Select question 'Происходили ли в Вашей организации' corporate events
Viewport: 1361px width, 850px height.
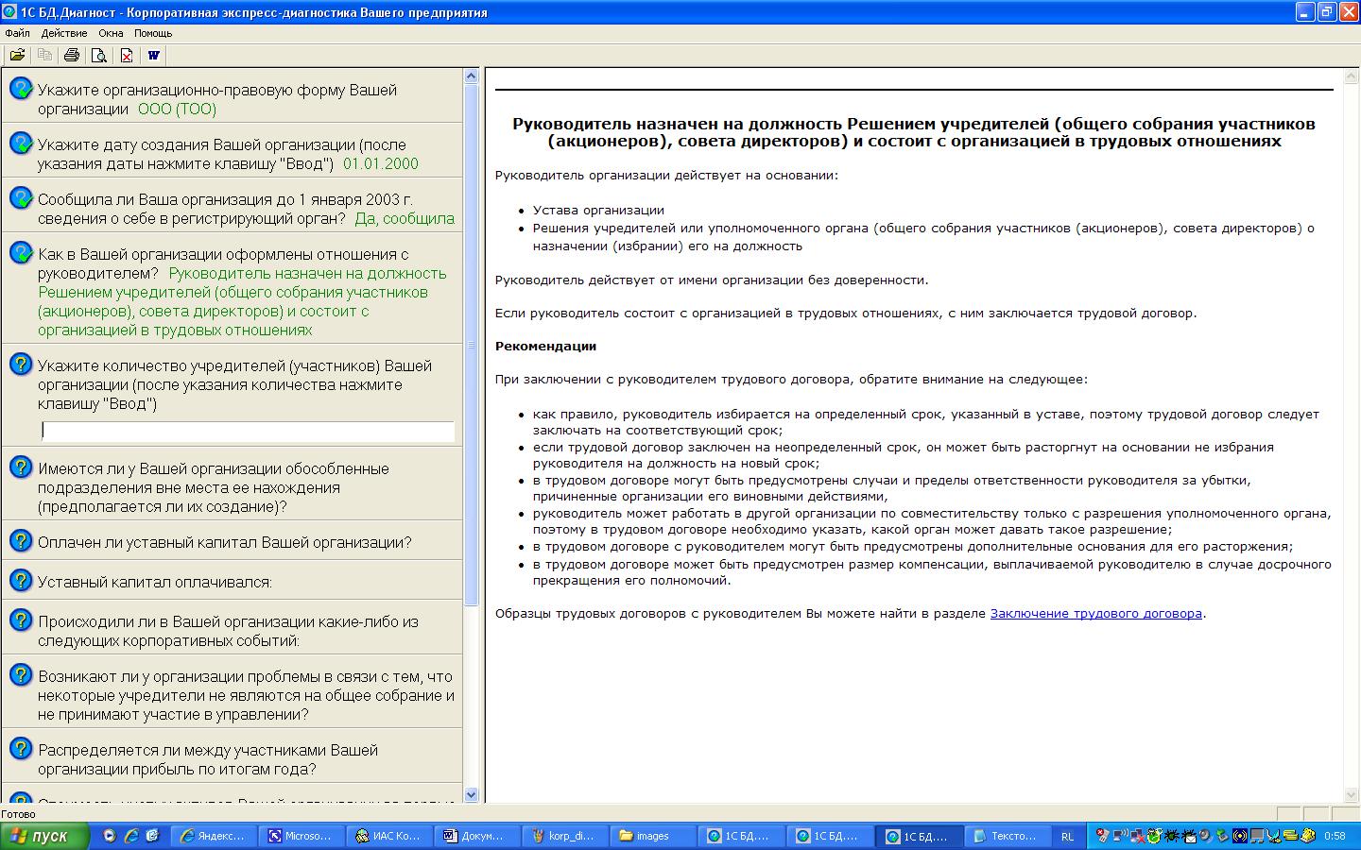pyautogui.click(x=228, y=631)
